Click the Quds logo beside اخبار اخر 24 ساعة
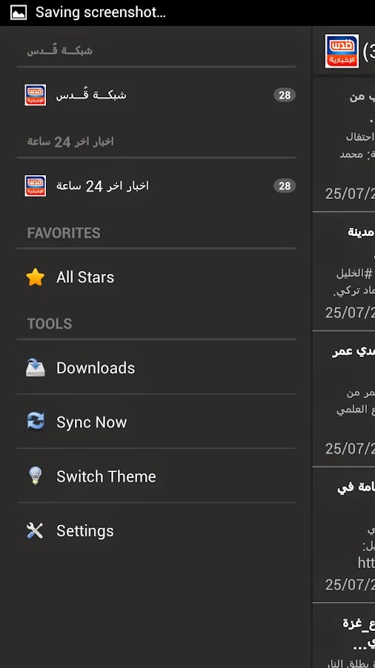The width and height of the screenshot is (375, 668). click(36, 186)
